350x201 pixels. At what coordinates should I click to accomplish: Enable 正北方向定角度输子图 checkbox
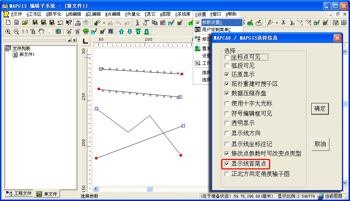click(227, 174)
